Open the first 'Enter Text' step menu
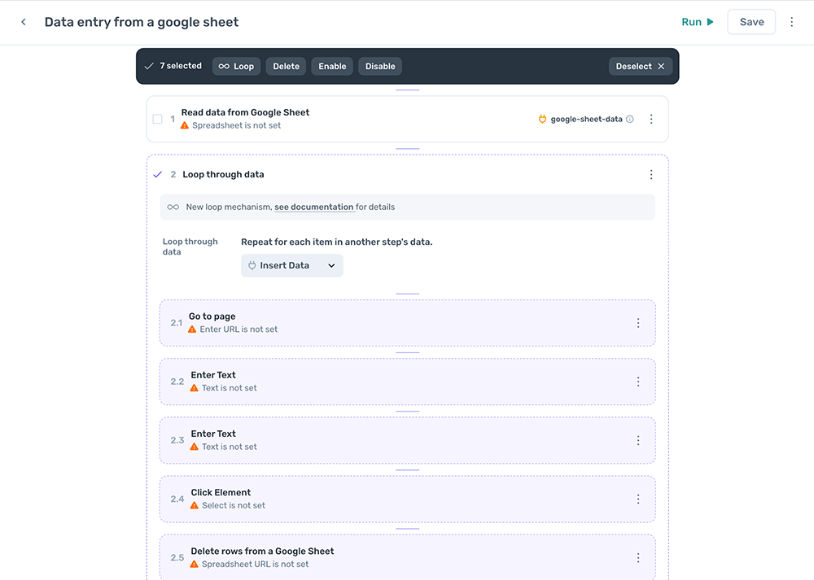 (638, 382)
